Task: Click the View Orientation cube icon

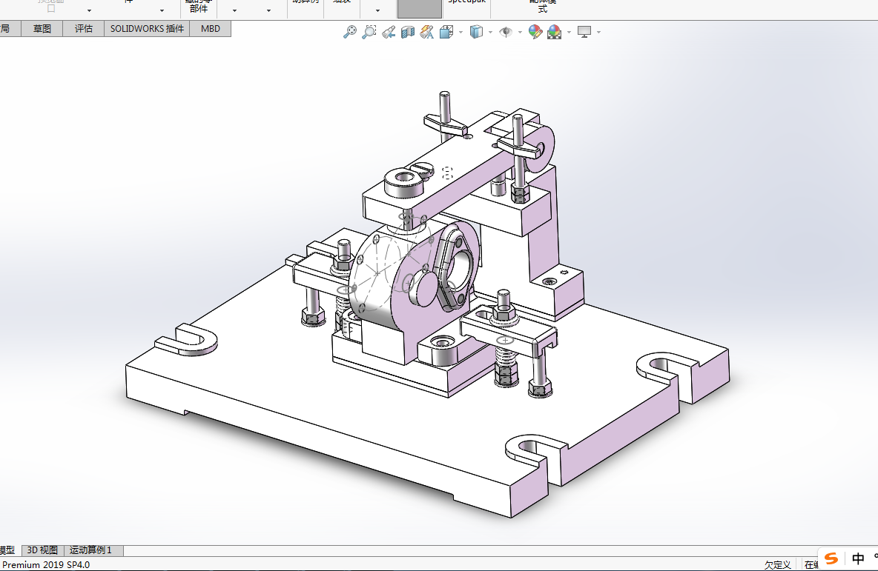Action: tap(446, 32)
